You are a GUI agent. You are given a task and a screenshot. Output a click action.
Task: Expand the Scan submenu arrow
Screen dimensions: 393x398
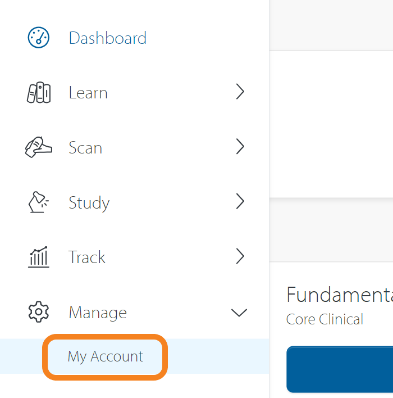240,147
